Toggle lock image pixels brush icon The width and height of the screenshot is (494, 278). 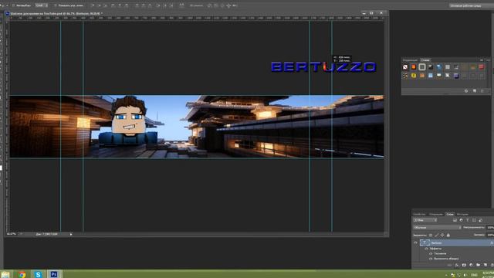[436, 235]
